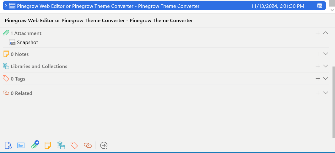Select the Pinegrow Theme Converter list row
This screenshot has width=335, height=153.
pyautogui.click(x=164, y=6)
